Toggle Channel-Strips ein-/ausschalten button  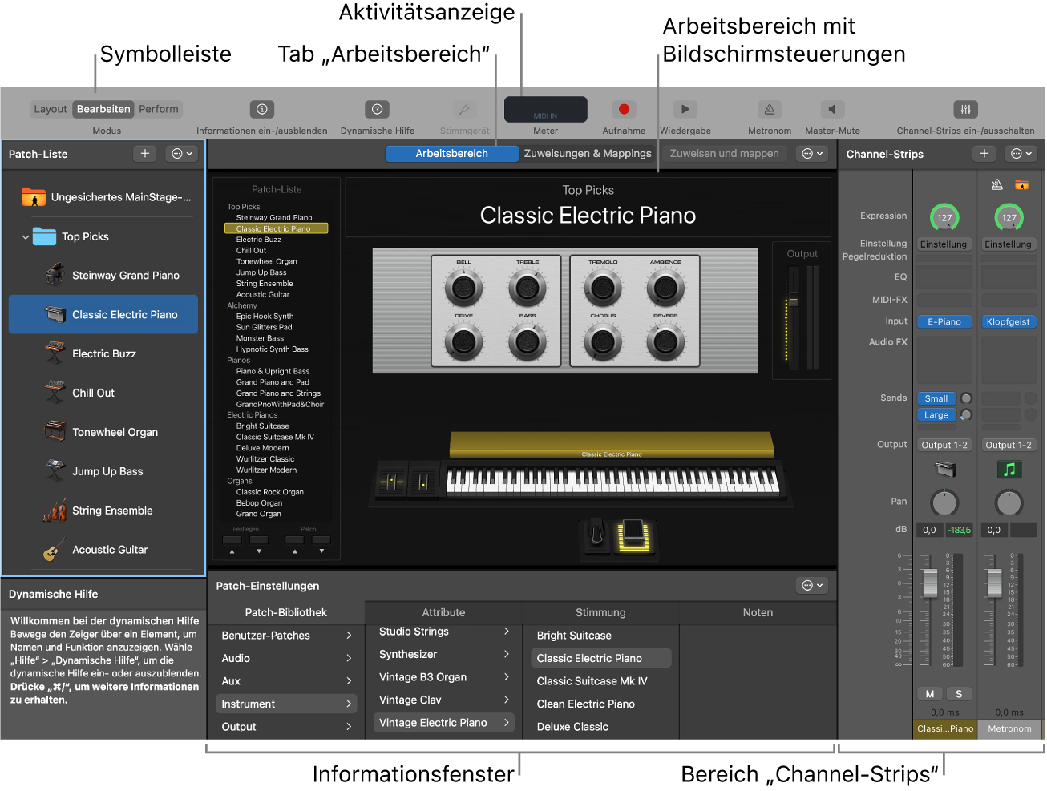click(x=965, y=109)
